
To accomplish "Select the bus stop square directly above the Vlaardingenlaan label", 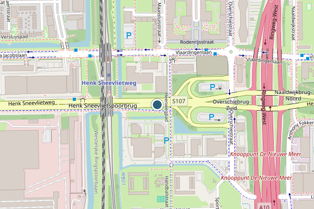I will tap(206, 50).
